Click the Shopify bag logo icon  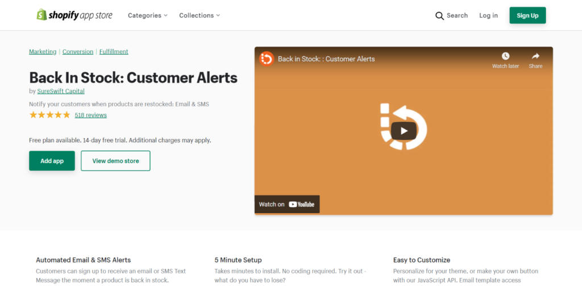pos(41,15)
